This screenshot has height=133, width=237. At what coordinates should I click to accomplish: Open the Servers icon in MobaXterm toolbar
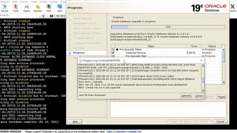(4, 8)
